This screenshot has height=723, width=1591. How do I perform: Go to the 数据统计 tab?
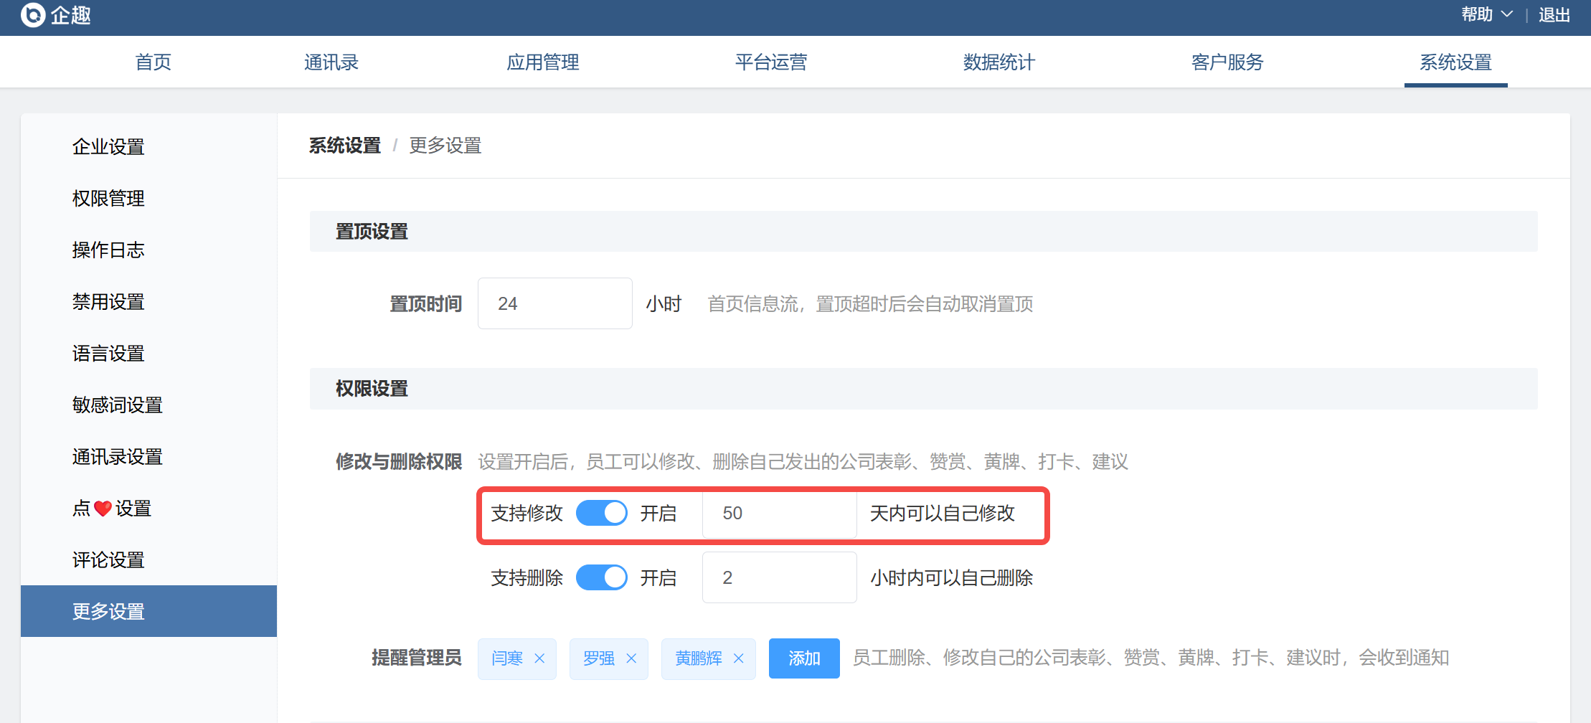pos(998,62)
